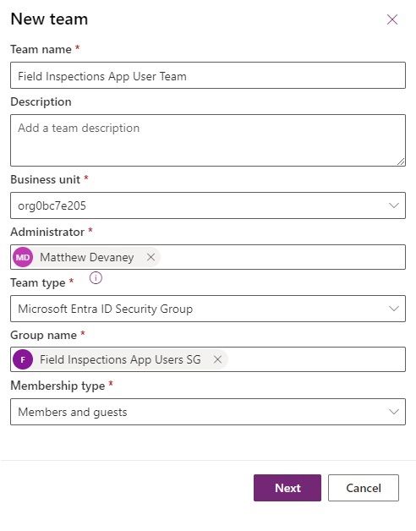
Task: Click the F avatar of group name
Action: [23, 359]
